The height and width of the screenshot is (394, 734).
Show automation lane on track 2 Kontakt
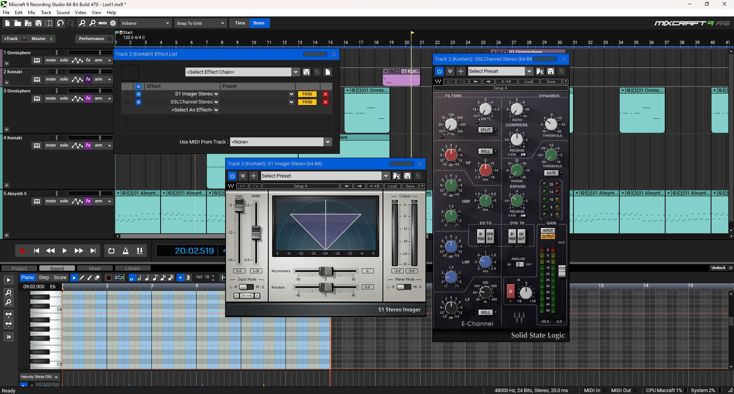click(x=77, y=79)
